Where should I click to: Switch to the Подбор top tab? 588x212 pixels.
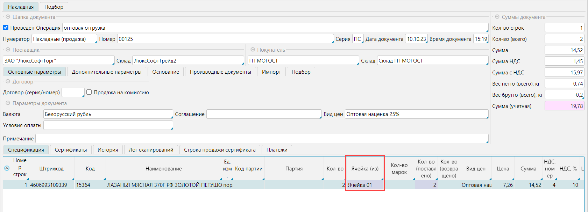pyautogui.click(x=54, y=7)
